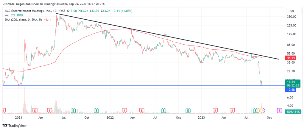The image size is (305, 130).
Task: Click the TradingView logo
Action: [x=14, y=126]
